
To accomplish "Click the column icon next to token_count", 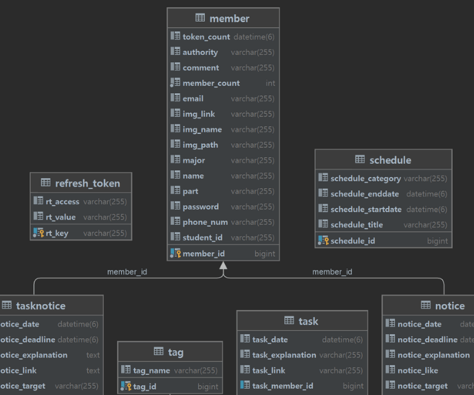I will point(175,37).
